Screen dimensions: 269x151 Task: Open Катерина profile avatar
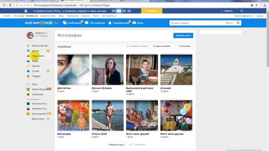click(30, 35)
